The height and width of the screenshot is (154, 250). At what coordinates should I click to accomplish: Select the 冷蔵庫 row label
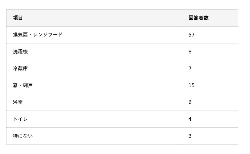pos(20,68)
